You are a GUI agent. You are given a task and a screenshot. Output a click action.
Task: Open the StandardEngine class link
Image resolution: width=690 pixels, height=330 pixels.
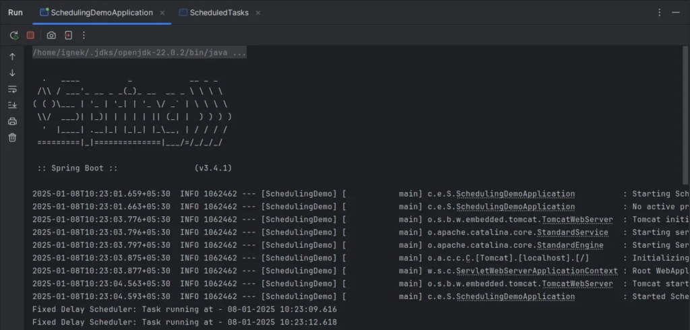(x=570, y=245)
